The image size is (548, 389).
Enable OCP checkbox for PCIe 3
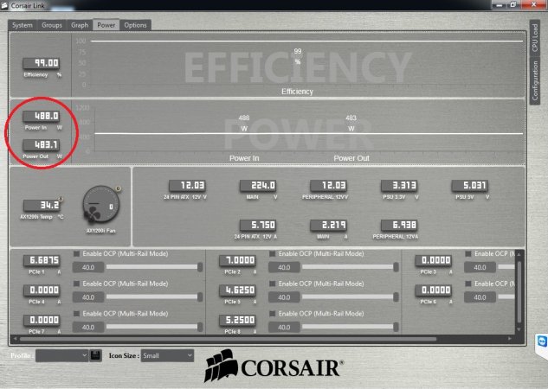click(468, 253)
